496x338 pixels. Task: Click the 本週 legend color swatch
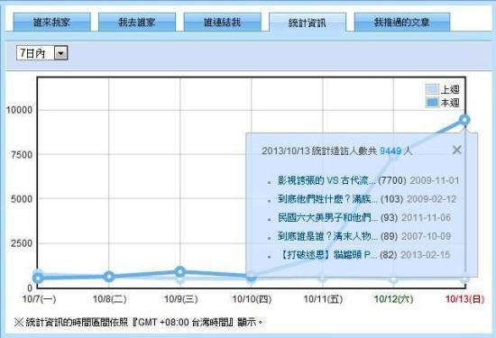click(432, 103)
